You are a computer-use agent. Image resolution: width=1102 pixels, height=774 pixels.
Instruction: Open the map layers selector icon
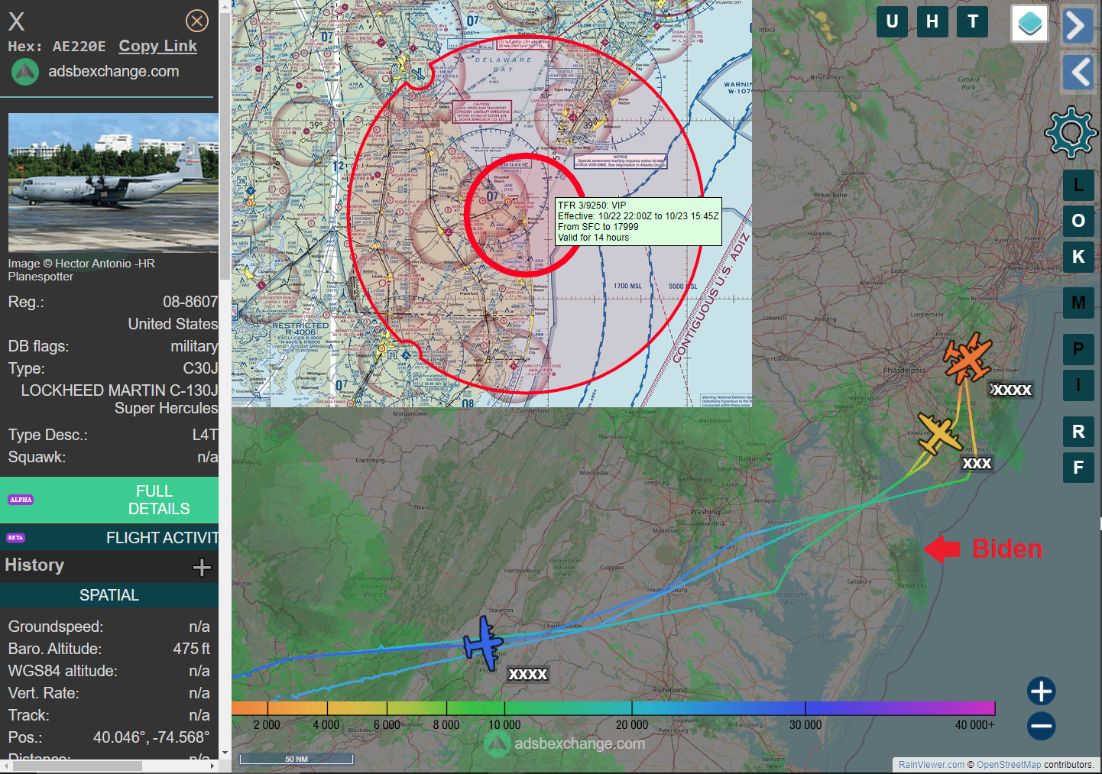point(1029,24)
